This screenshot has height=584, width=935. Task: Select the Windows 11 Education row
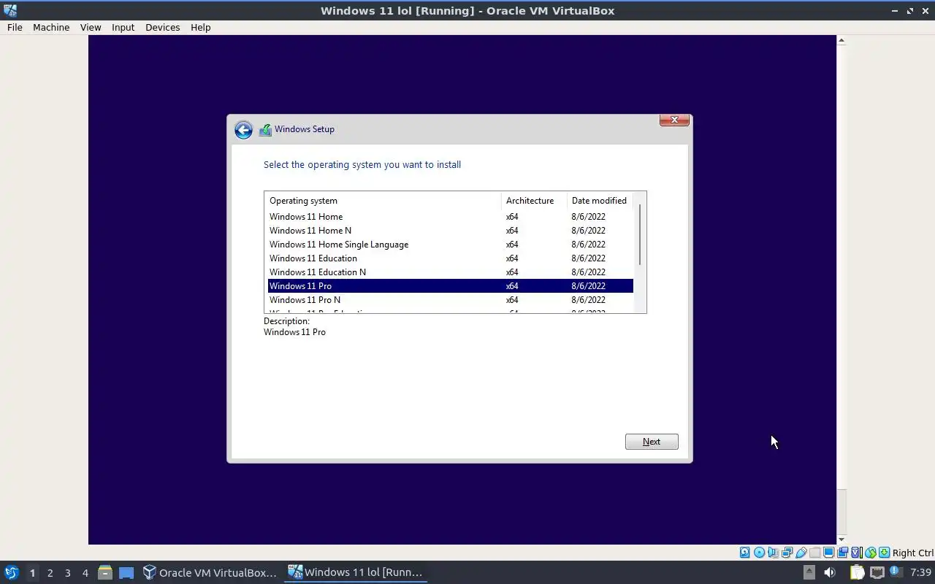pos(450,258)
